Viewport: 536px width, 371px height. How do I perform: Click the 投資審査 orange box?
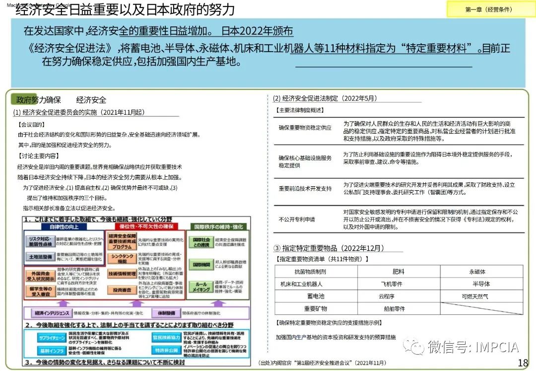(x=121, y=290)
